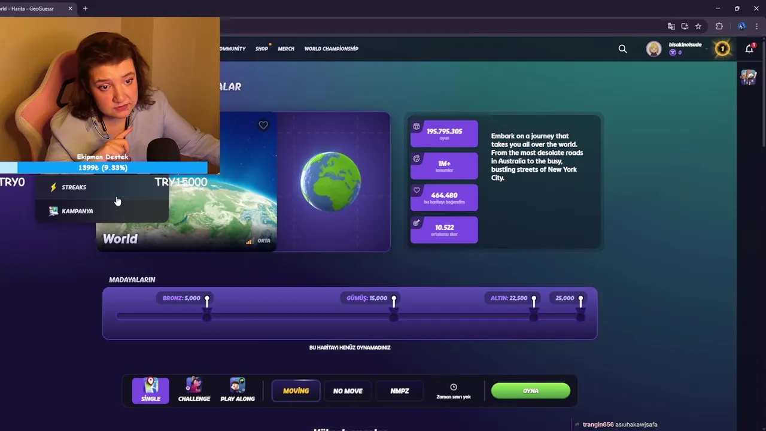Open the notifications bell
The image size is (766, 431).
click(749, 48)
